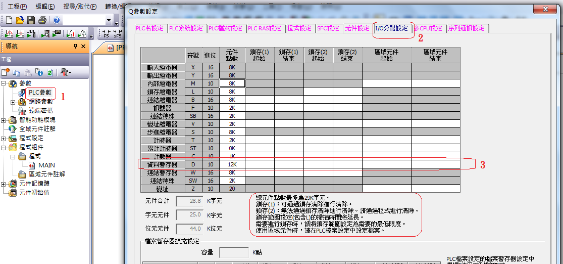Click the 元件點數 field for 內部繼電器 M
This screenshot has width=563, height=264.
232,83
